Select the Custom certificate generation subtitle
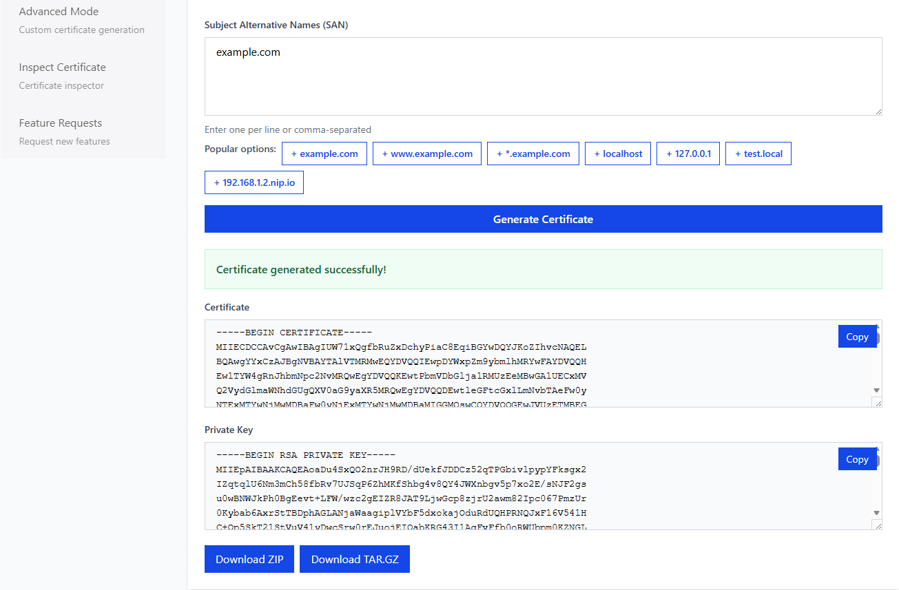899x590 pixels. [x=81, y=30]
